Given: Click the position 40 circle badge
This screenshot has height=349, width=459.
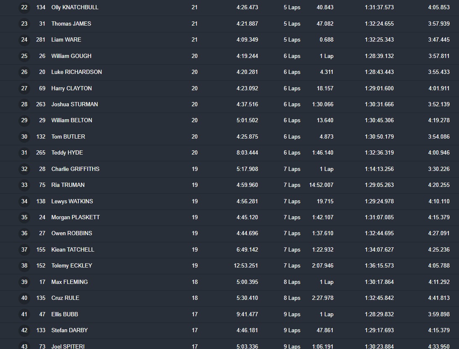Looking at the screenshot, I should pyautogui.click(x=24, y=298).
